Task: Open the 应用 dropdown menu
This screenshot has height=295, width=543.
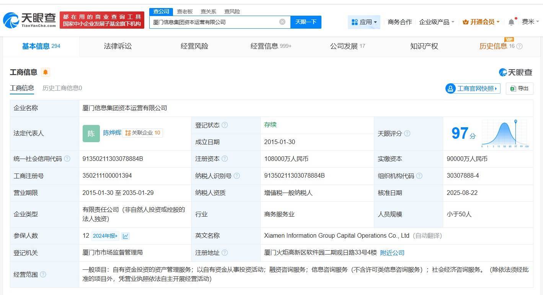Action: pos(364,22)
